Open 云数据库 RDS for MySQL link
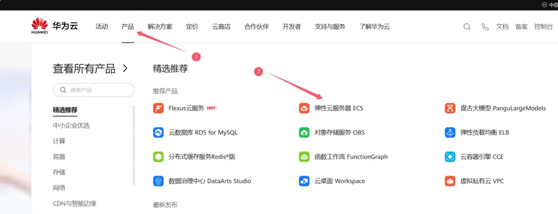This screenshot has height=214, width=558. tap(203, 132)
